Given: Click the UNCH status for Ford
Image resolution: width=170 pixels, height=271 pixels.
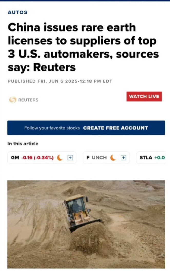Looking at the screenshot, I should (x=99, y=158).
